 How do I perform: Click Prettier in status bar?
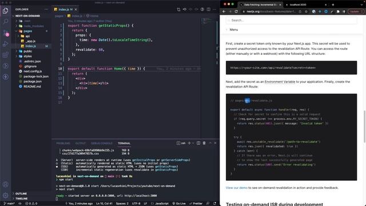(x=196, y=204)
